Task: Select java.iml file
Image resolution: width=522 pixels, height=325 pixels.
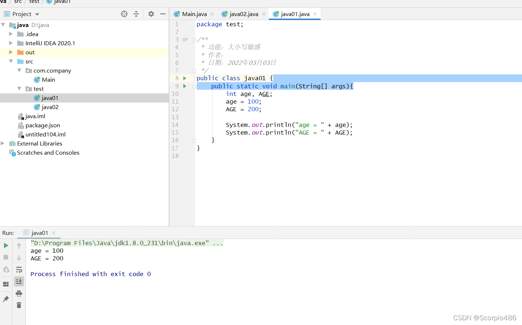Action: point(32,116)
